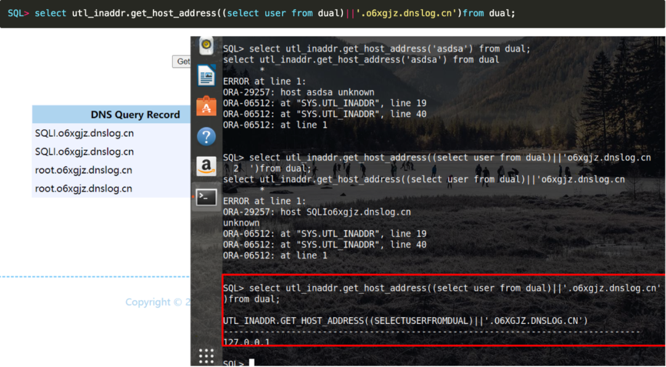Select the first root.o6xgjz.dnslog.cn record row
Image resolution: width=666 pixels, height=367 pixels.
click(111, 170)
